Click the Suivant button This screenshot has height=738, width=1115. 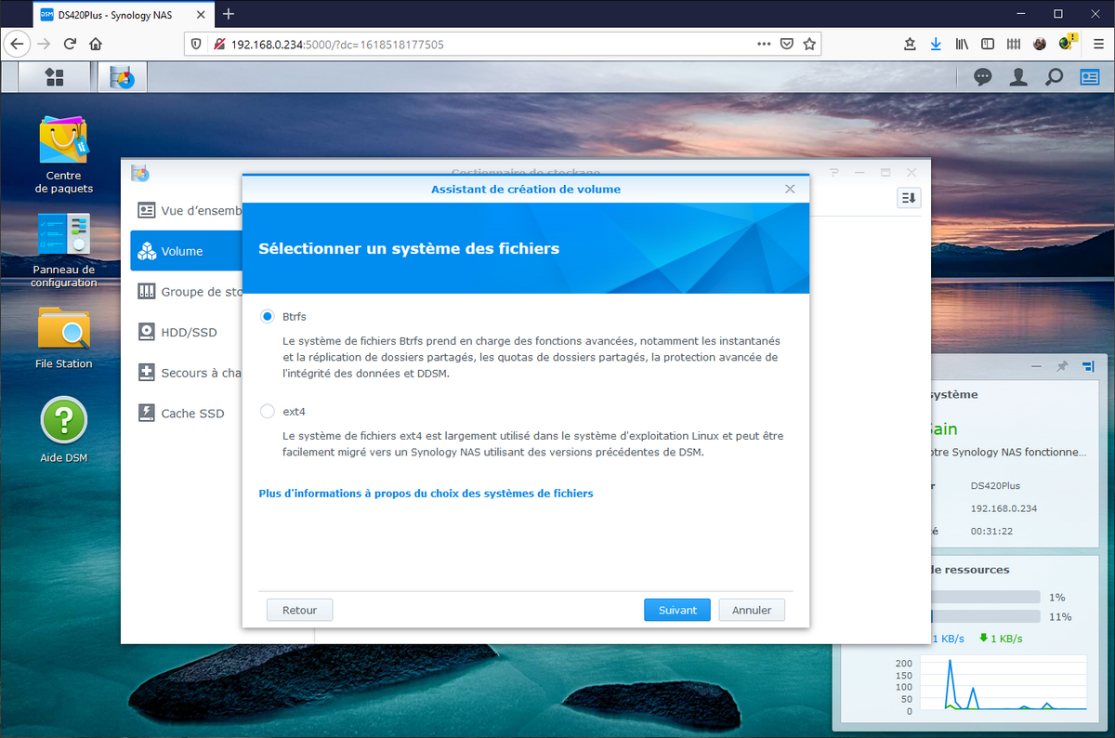[677, 610]
